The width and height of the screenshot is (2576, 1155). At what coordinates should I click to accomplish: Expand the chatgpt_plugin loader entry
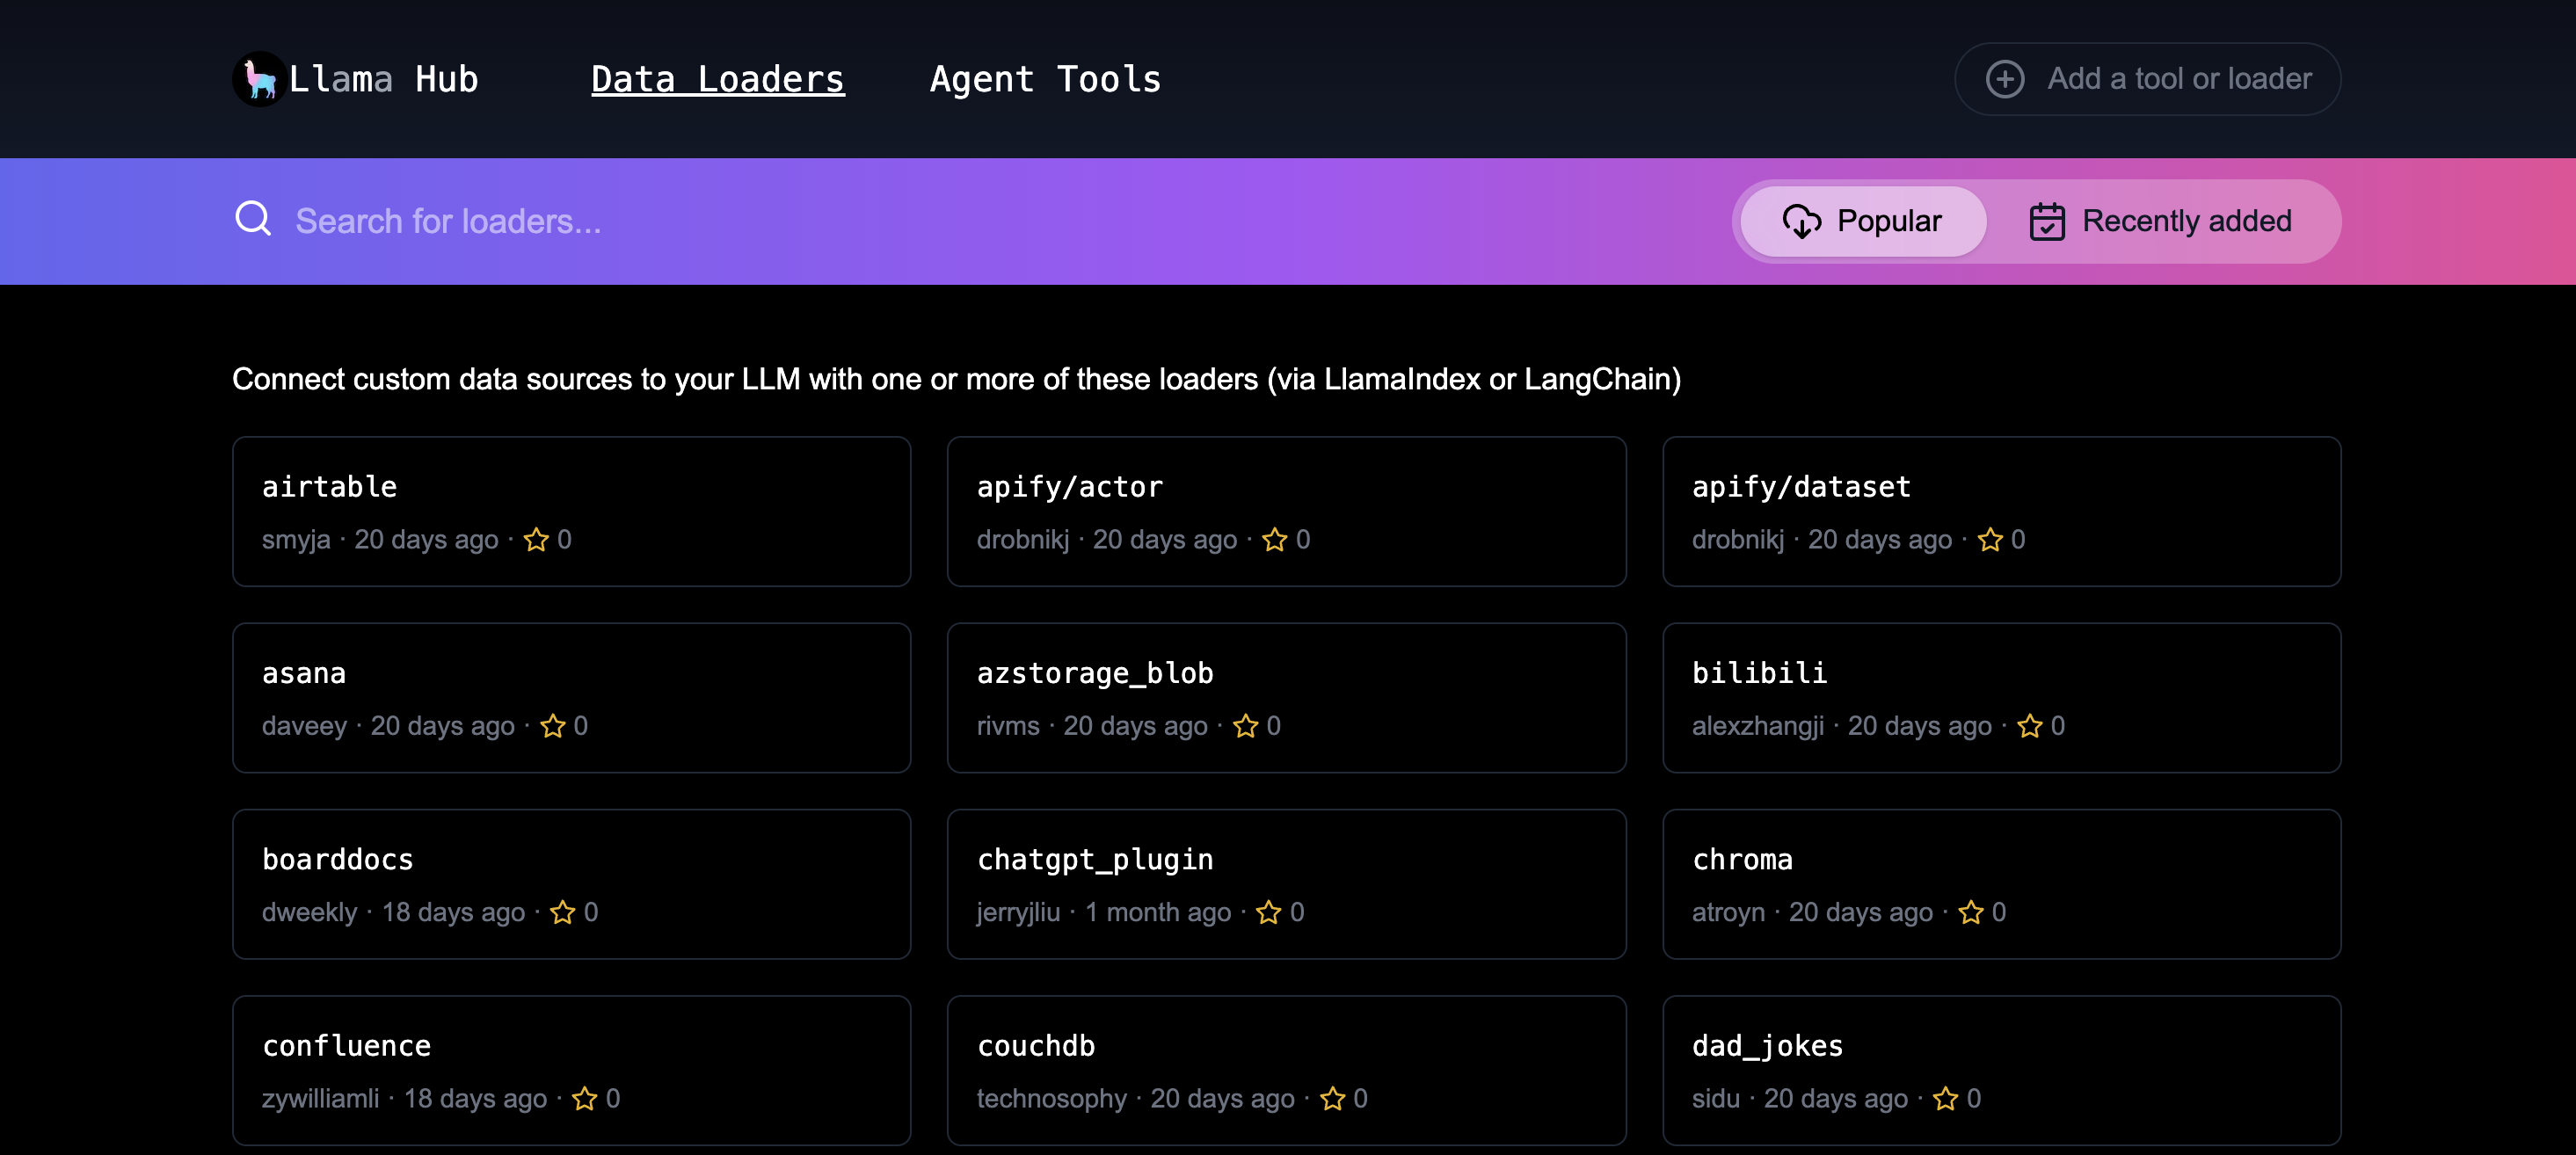click(x=1286, y=884)
